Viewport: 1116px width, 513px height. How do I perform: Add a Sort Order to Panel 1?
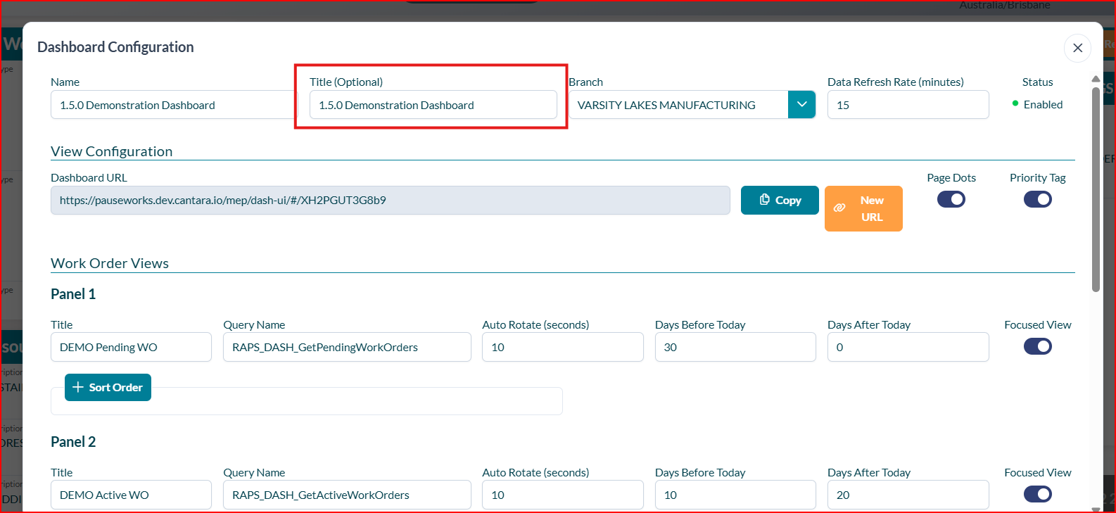coord(108,388)
